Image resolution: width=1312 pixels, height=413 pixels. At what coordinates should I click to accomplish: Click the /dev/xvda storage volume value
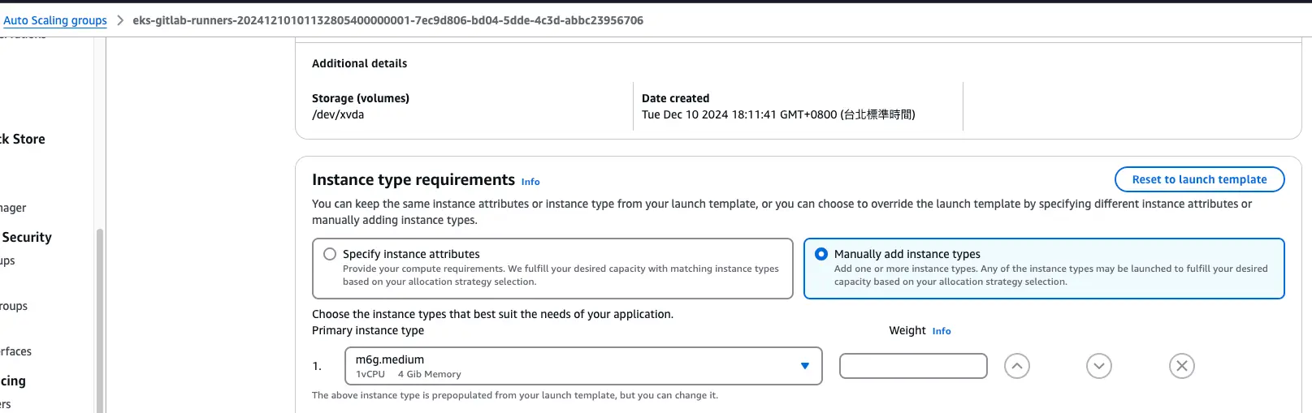(338, 114)
